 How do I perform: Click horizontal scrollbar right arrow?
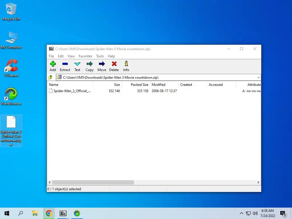pyautogui.click(x=258, y=182)
